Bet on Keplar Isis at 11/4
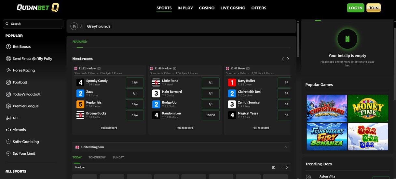 click(x=135, y=104)
